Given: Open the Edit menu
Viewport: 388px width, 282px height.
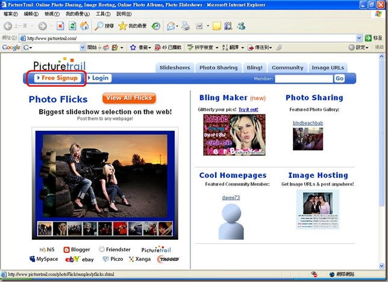Looking at the screenshot, I should (31, 14).
